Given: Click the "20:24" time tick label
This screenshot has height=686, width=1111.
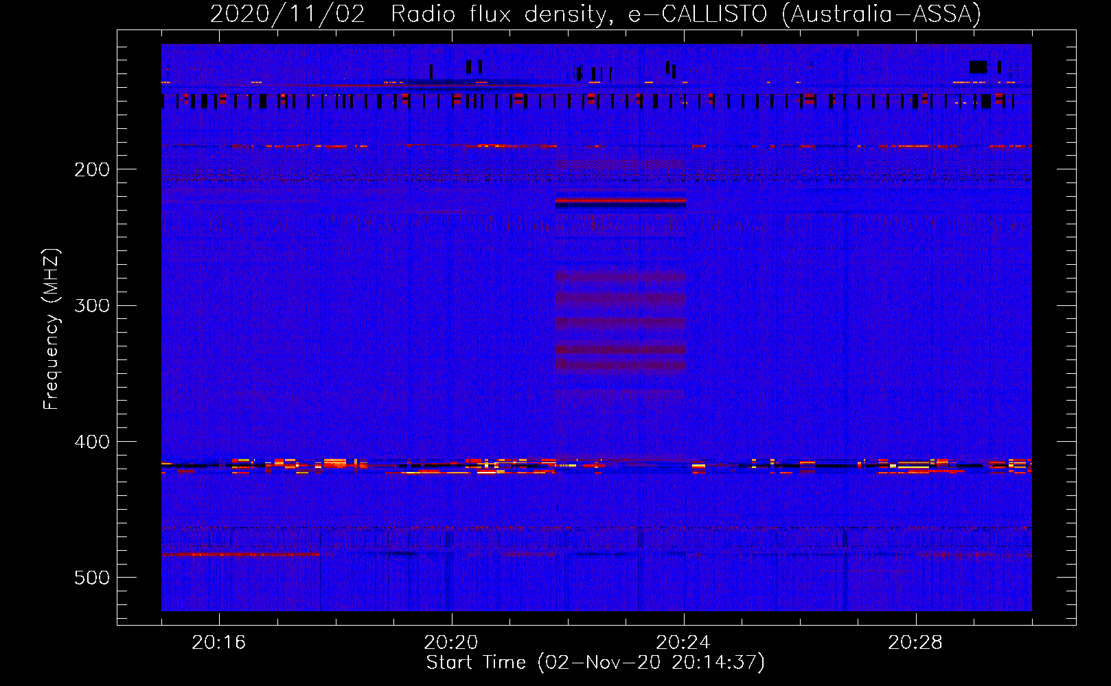Looking at the screenshot, I should pyautogui.click(x=683, y=643).
